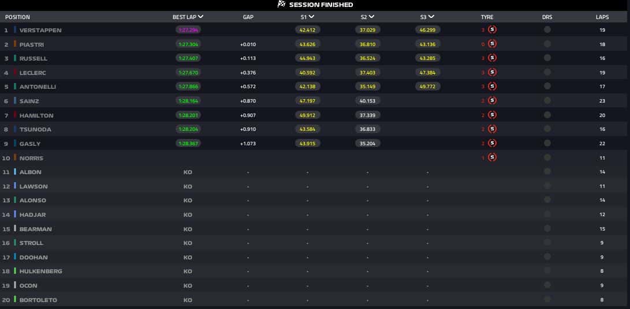
Task: Click Verstappen's DRS indicator dot
Action: 547,30
